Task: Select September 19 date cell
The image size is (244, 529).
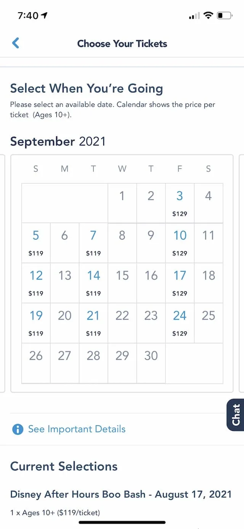Action: coord(36,324)
